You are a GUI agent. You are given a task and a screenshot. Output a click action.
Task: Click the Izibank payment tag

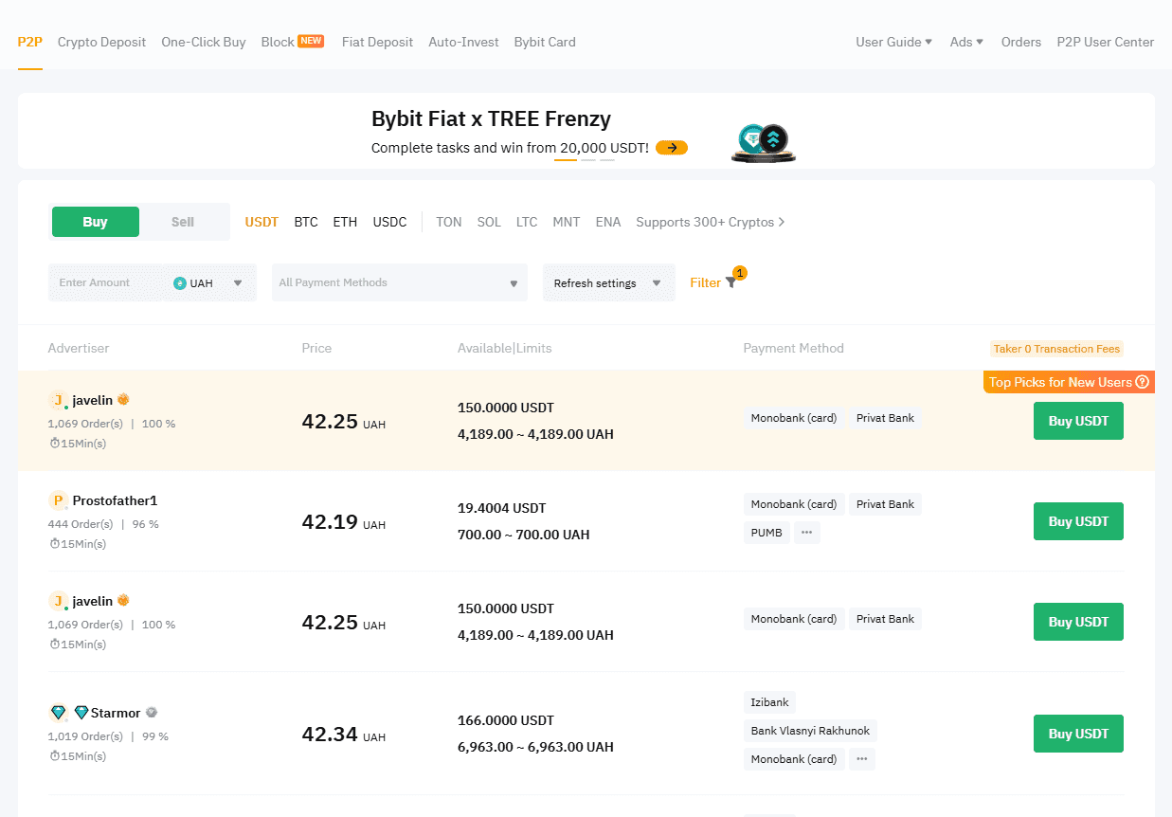tap(769, 702)
